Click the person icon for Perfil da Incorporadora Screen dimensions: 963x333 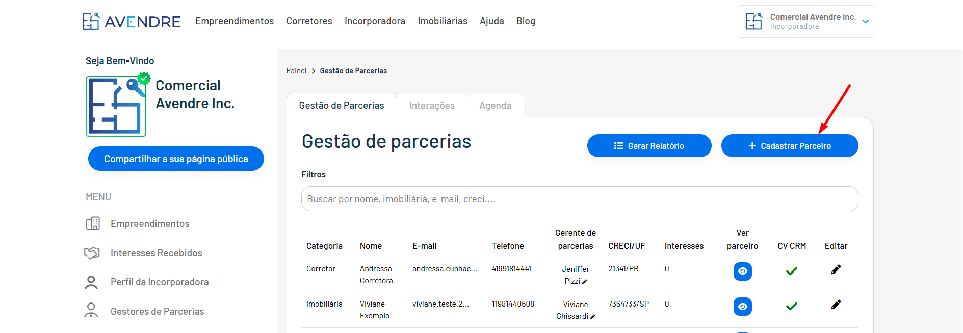pyautogui.click(x=91, y=282)
